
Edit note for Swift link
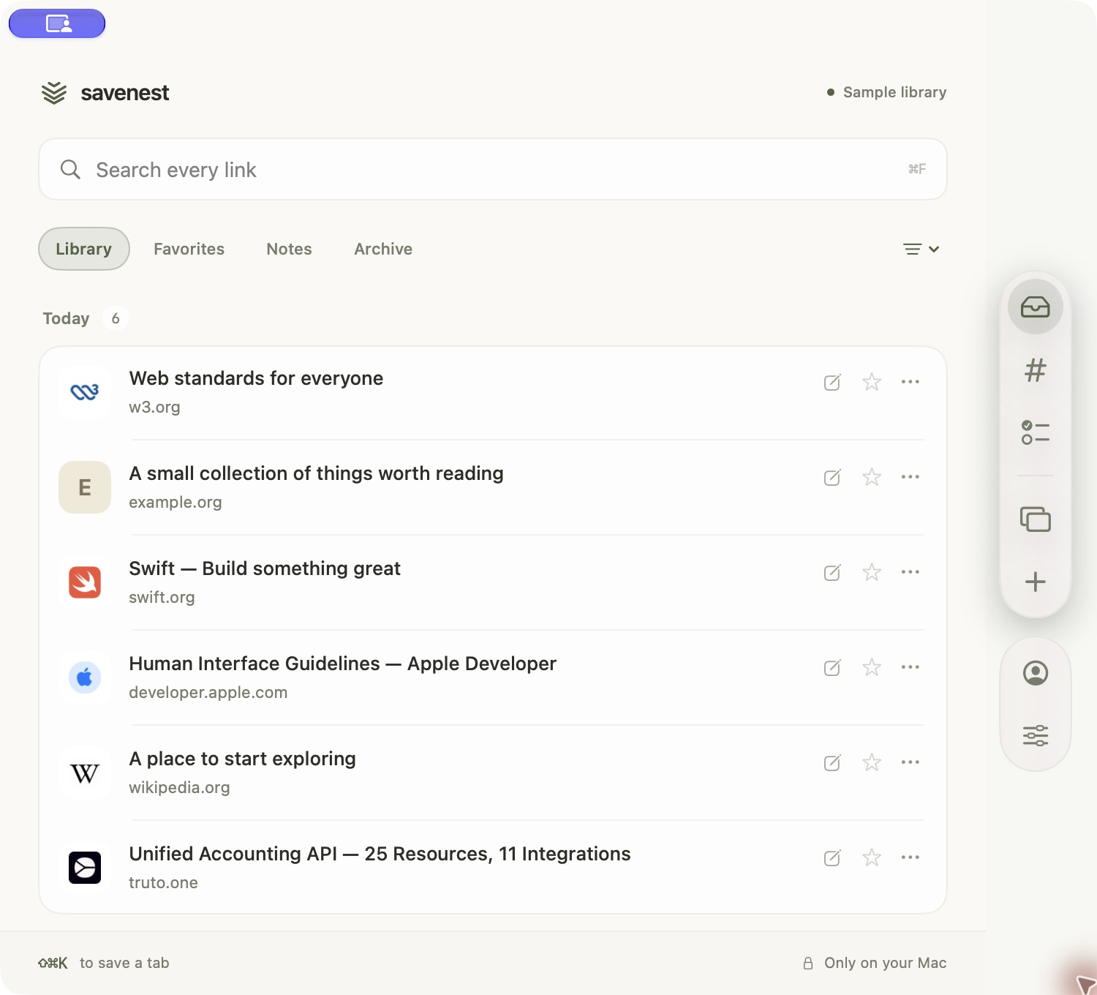point(832,573)
